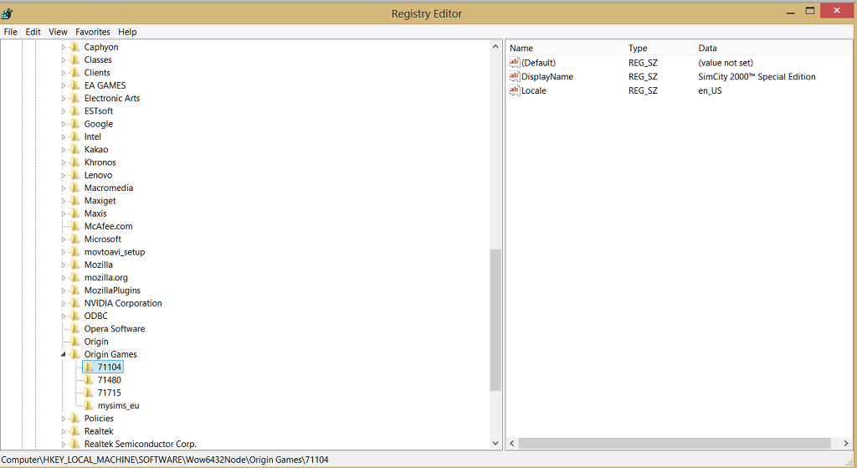The height and width of the screenshot is (468, 857).
Task: Open the Favorites menu
Action: pos(92,32)
